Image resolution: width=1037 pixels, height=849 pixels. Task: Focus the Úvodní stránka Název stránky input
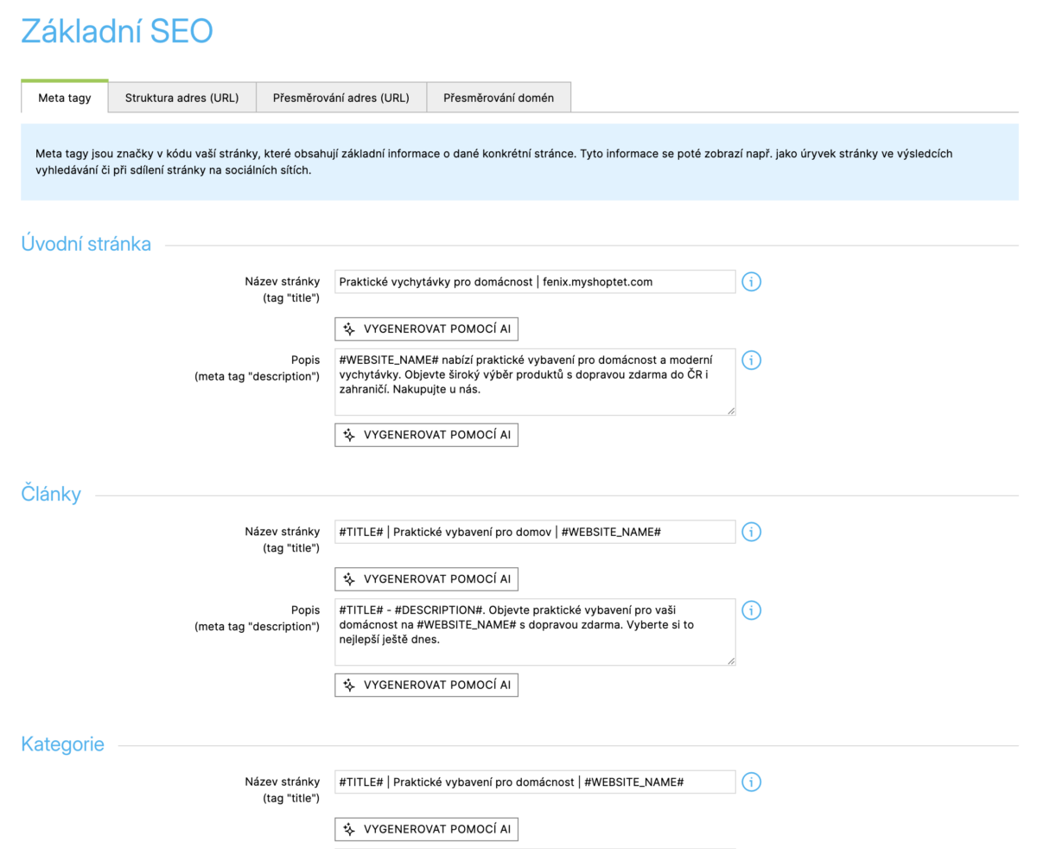point(535,282)
